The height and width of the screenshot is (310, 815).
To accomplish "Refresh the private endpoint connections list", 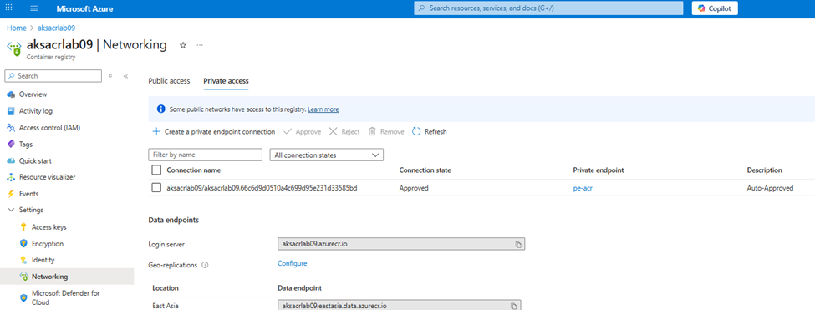I will 430,132.
